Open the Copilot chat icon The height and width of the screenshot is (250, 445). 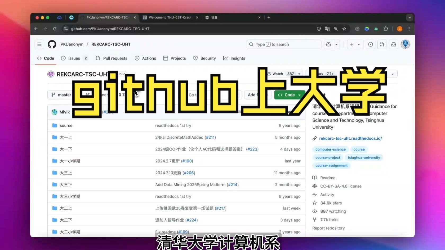328,44
